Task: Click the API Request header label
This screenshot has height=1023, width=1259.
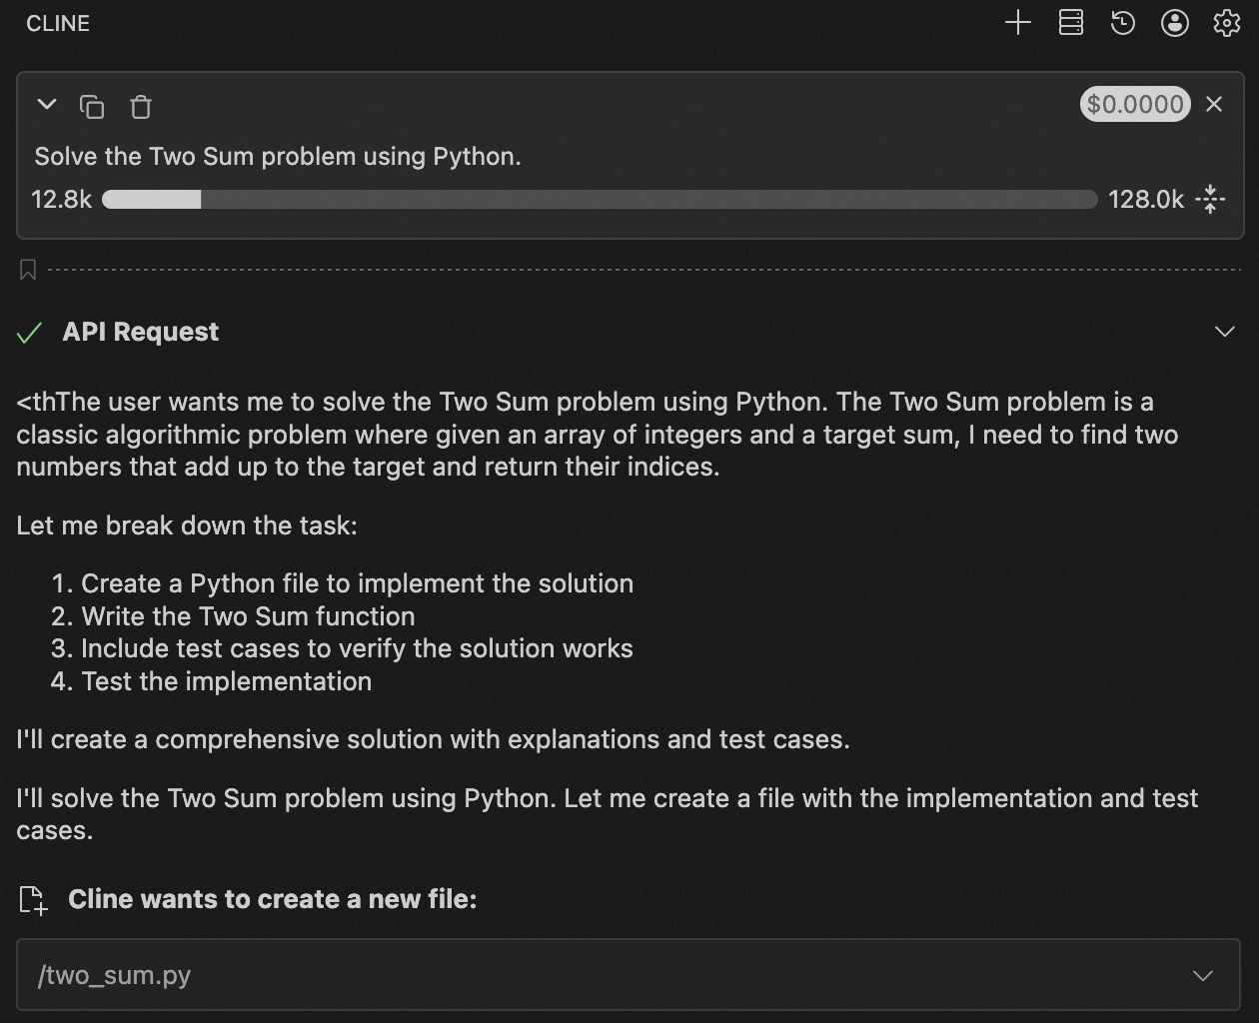Action: (140, 332)
